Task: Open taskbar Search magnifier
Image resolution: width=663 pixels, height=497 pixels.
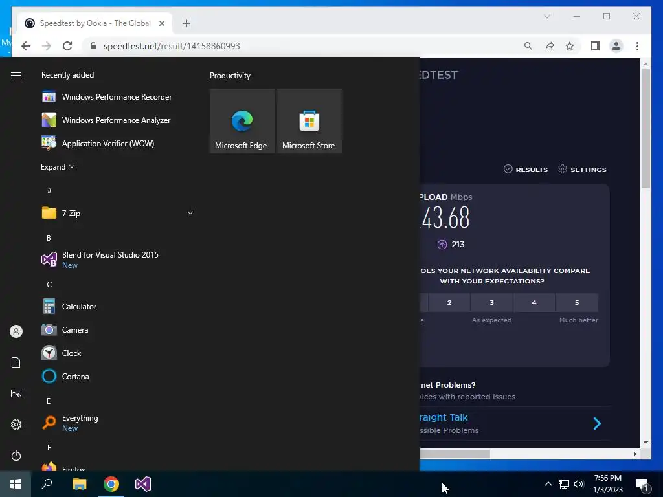Action: tap(47, 484)
